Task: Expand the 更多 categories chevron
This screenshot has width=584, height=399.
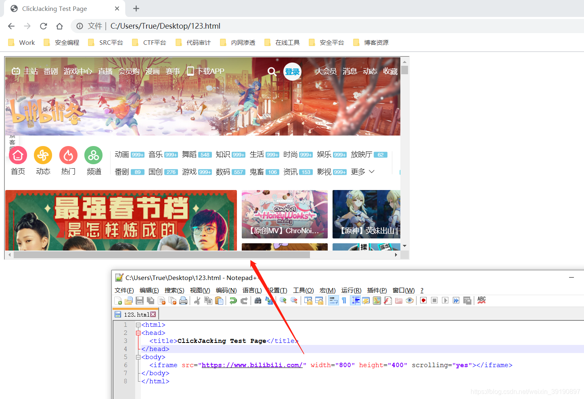Action: click(372, 171)
